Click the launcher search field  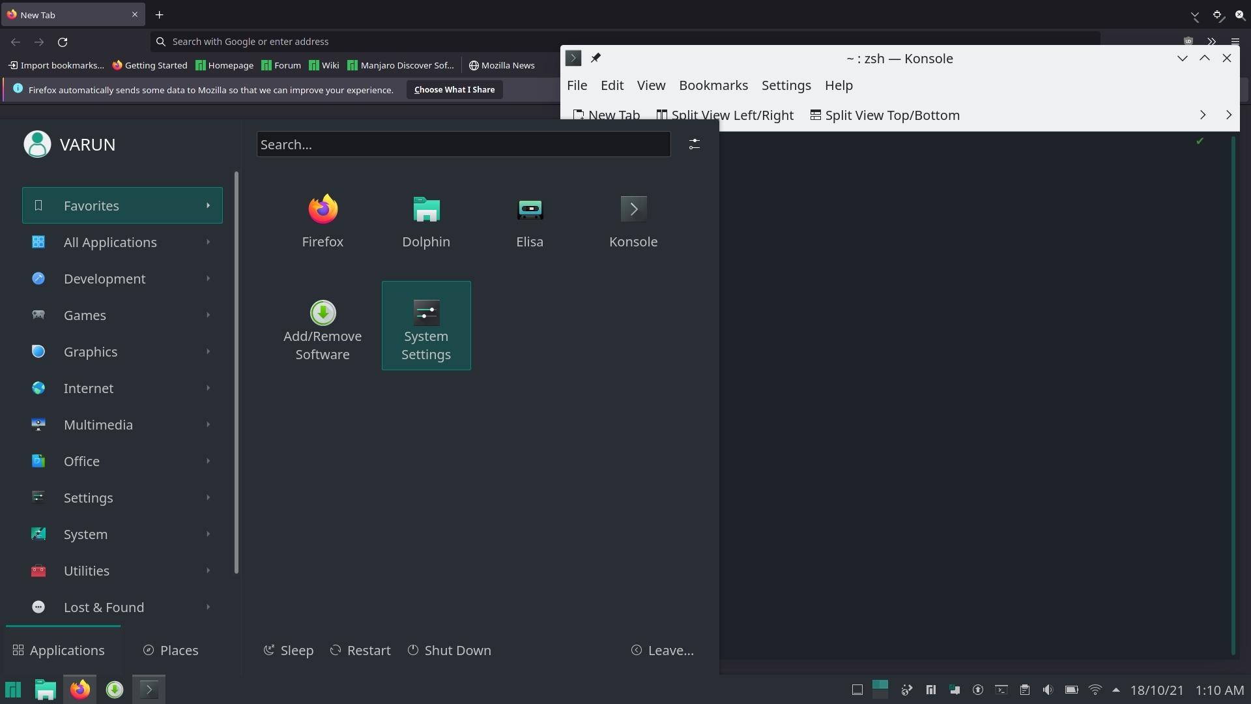click(463, 144)
